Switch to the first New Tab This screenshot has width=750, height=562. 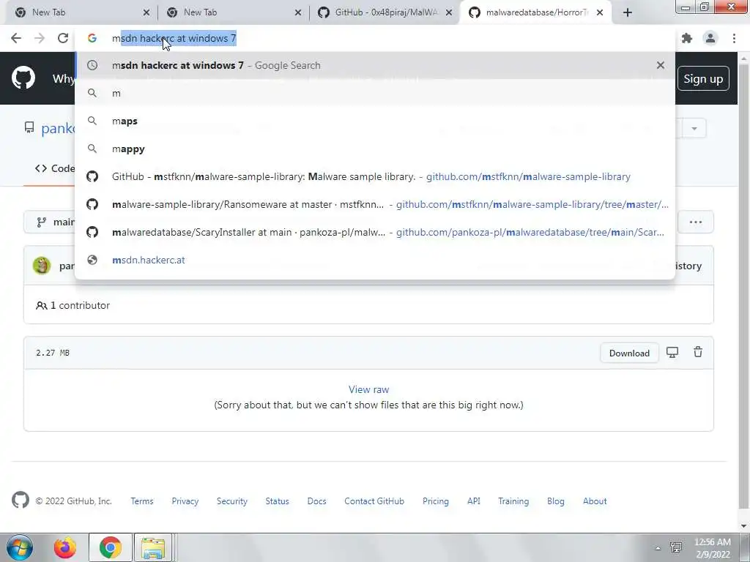(x=81, y=12)
